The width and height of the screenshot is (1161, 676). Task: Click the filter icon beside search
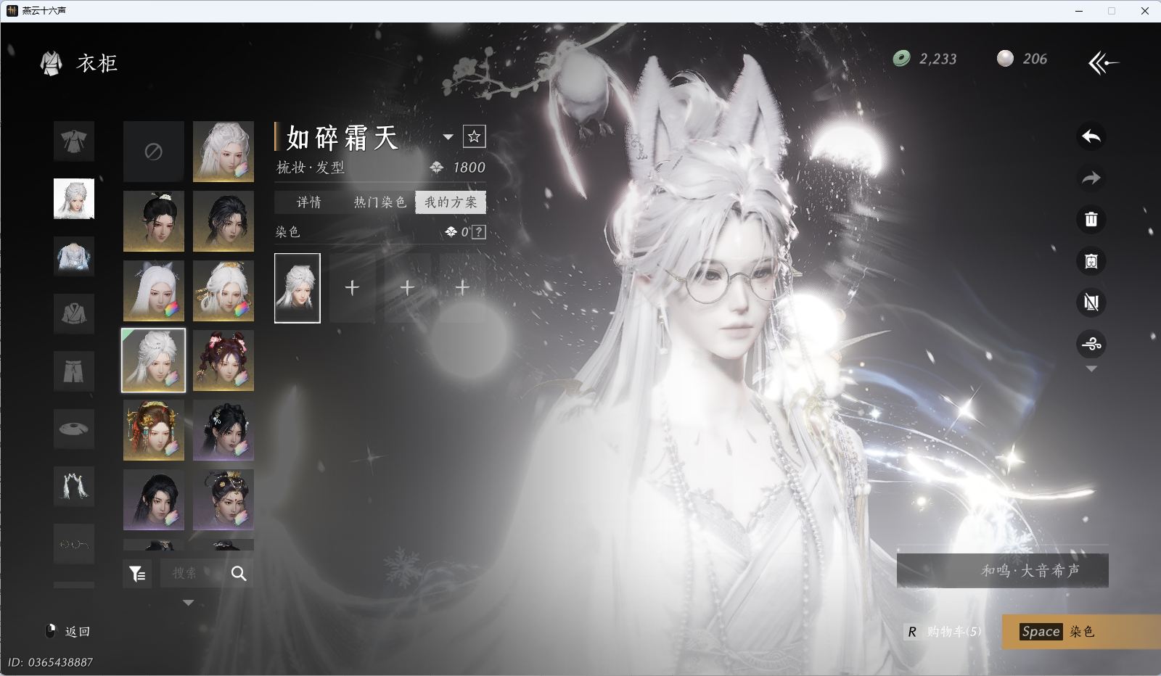137,574
